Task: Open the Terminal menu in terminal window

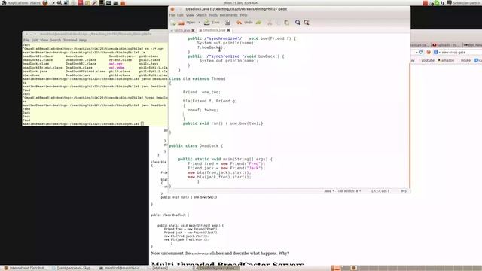Action: tap(70, 40)
